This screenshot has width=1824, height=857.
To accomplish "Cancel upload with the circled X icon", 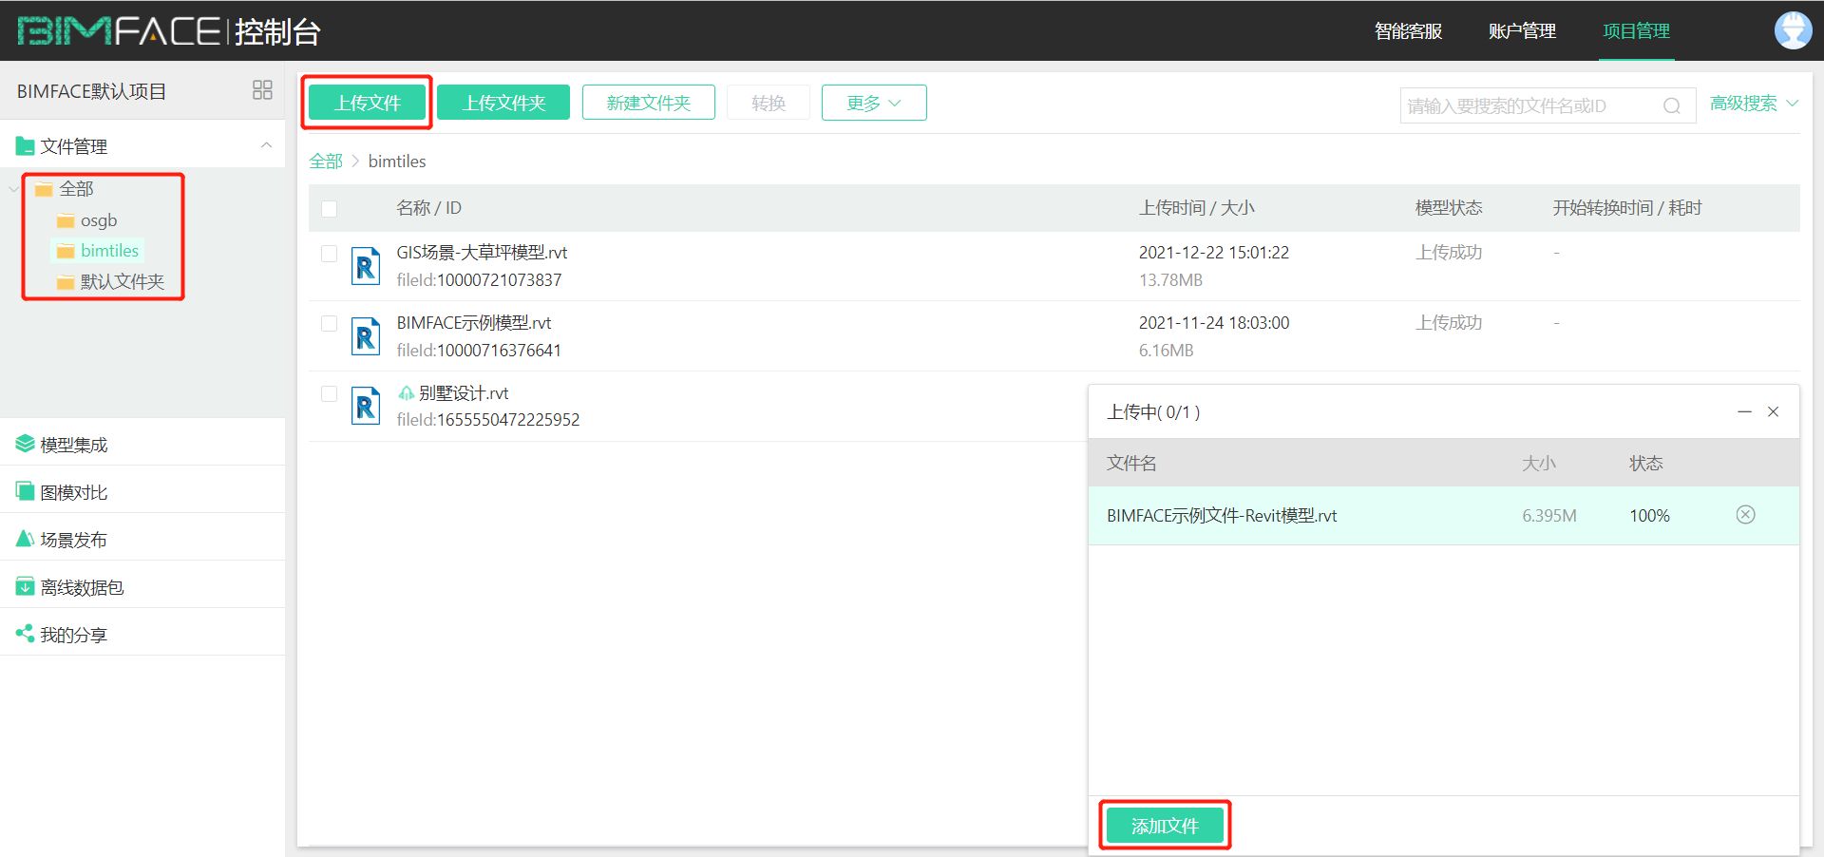I will pos(1745,515).
